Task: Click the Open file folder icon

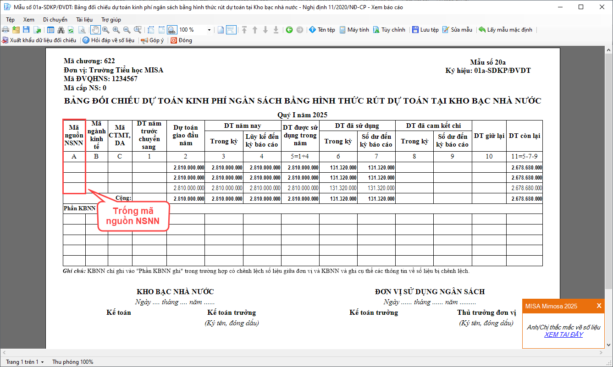Action: point(16,30)
